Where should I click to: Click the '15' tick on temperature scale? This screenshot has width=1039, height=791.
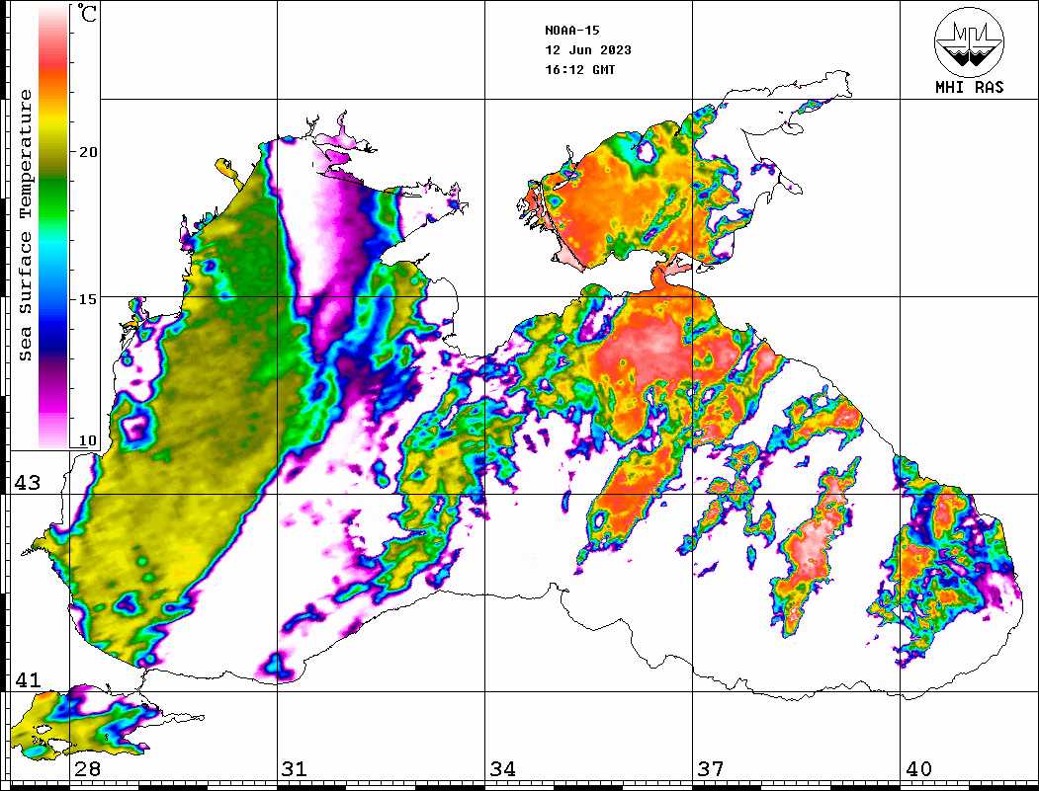click(x=87, y=299)
